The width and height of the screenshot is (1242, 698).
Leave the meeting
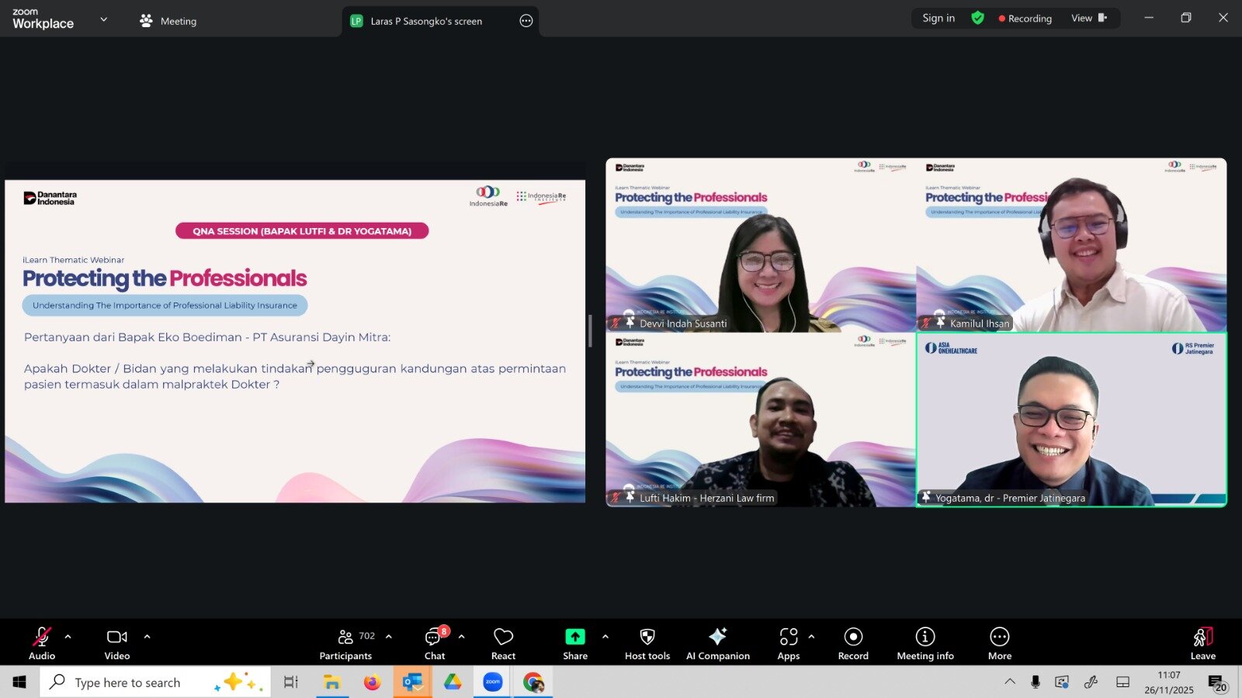pos(1202,644)
